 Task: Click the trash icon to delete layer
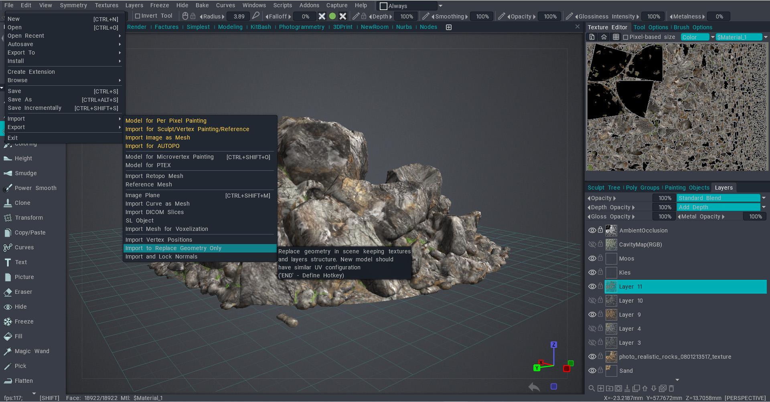[x=671, y=388]
